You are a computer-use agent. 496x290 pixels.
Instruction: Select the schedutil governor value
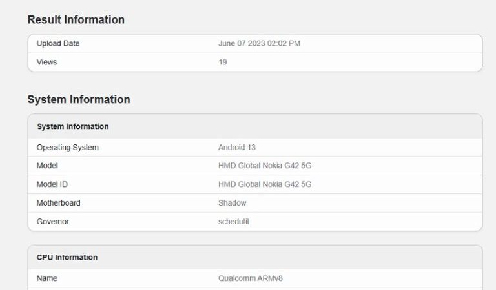[234, 222]
